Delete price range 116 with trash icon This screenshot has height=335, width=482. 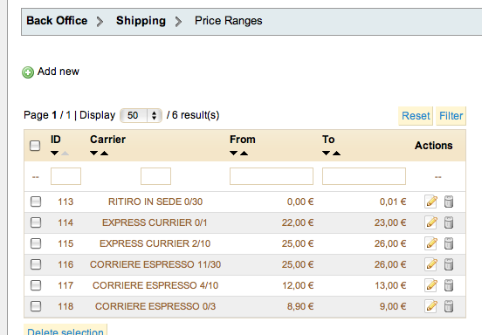(449, 264)
